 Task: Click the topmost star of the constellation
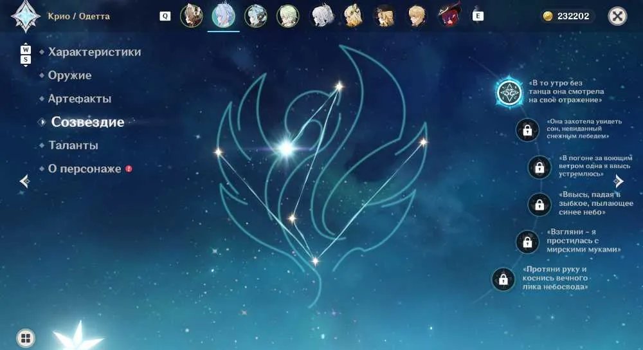pyautogui.click(x=339, y=86)
